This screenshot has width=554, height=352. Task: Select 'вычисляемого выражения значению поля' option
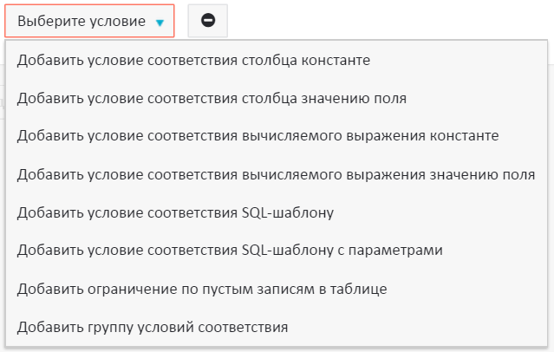[276, 174]
